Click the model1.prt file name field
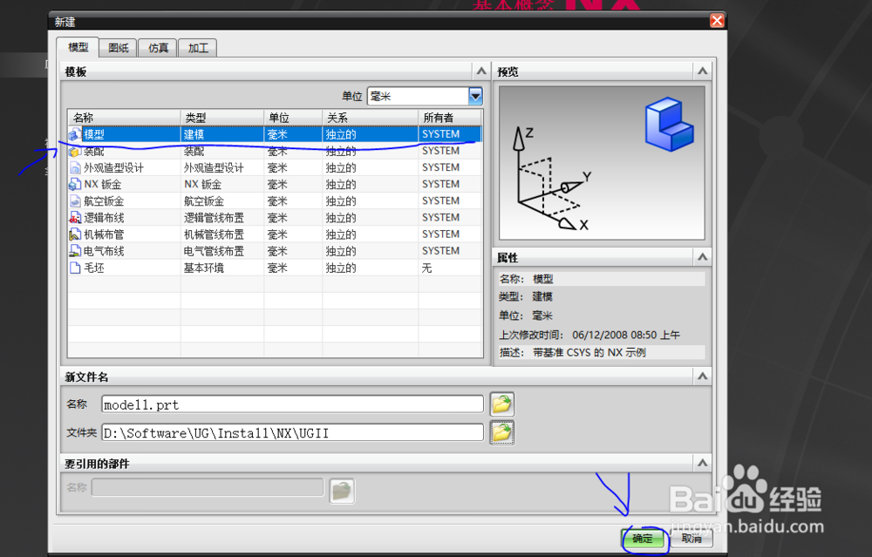This screenshot has height=557, width=872. pos(292,404)
